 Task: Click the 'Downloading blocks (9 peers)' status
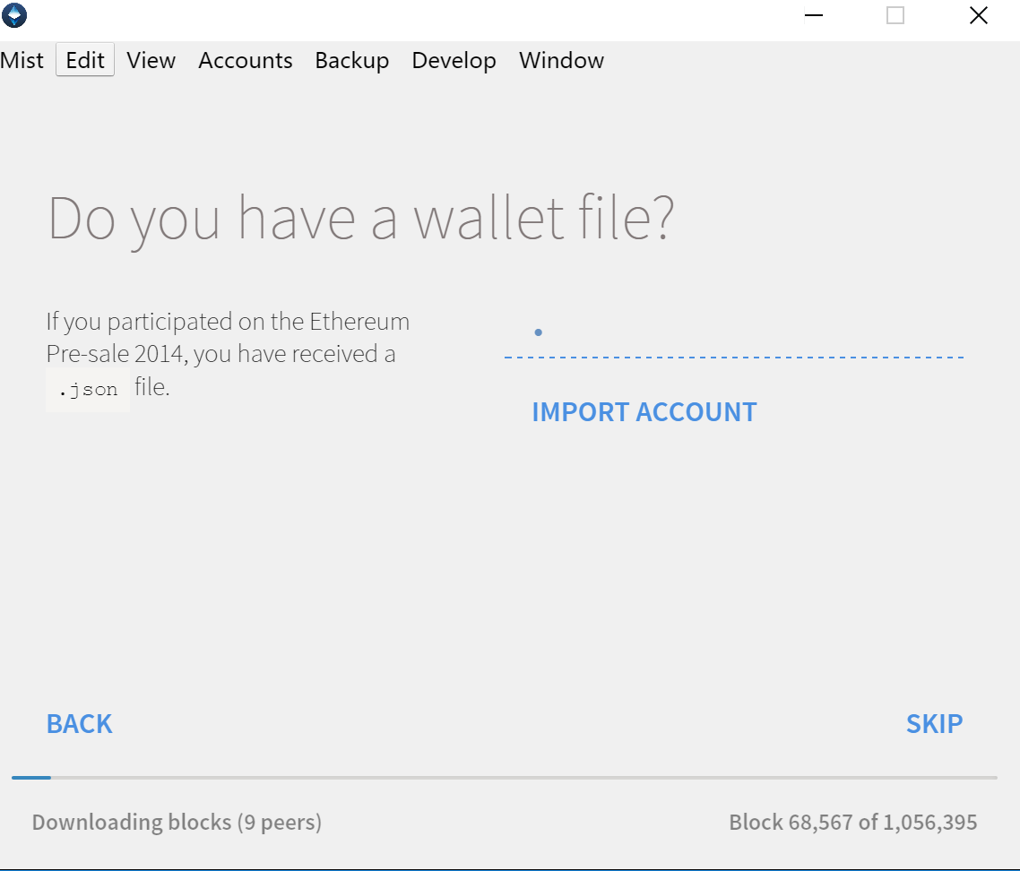[177, 823]
